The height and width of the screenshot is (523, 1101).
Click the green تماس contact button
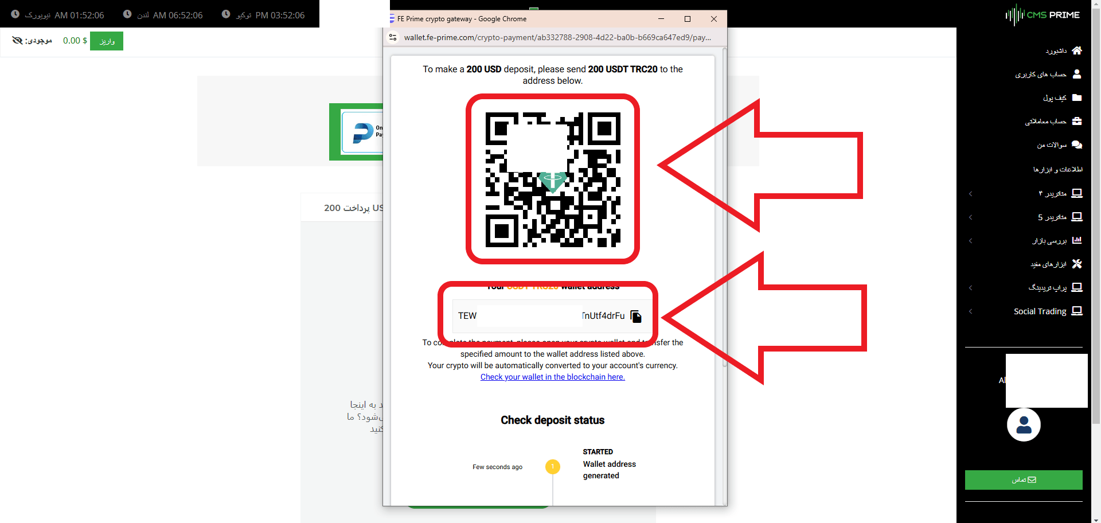tap(1024, 480)
